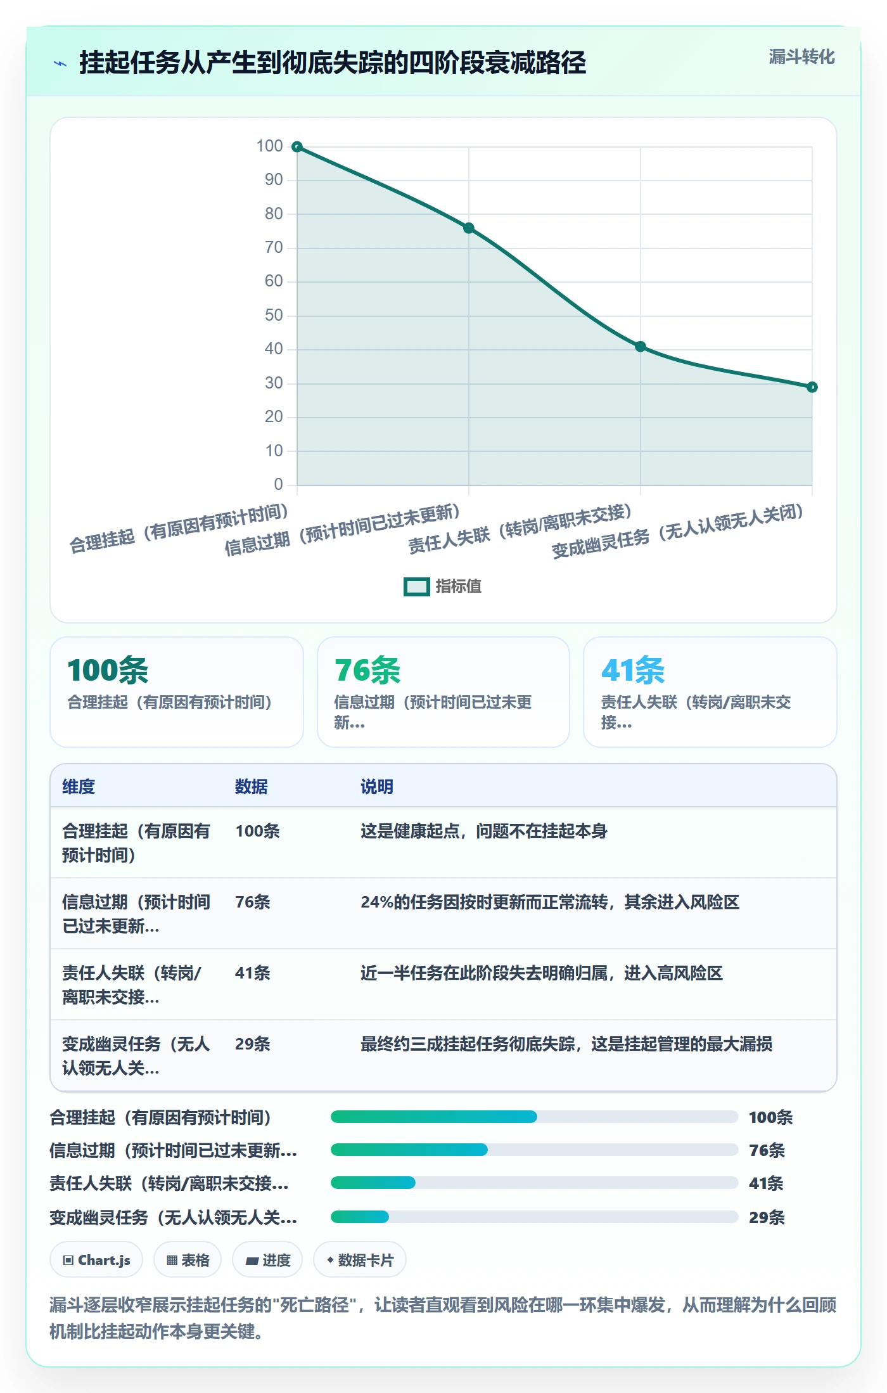Click the 29条 progress value label
The width and height of the screenshot is (887, 1393).
coord(767,1217)
